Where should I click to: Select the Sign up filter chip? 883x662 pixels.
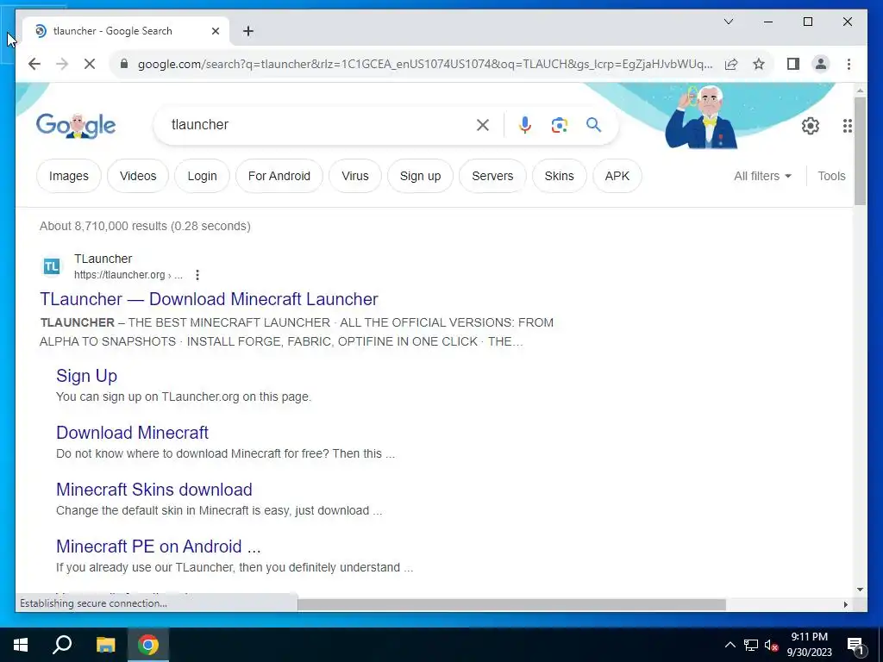click(420, 176)
